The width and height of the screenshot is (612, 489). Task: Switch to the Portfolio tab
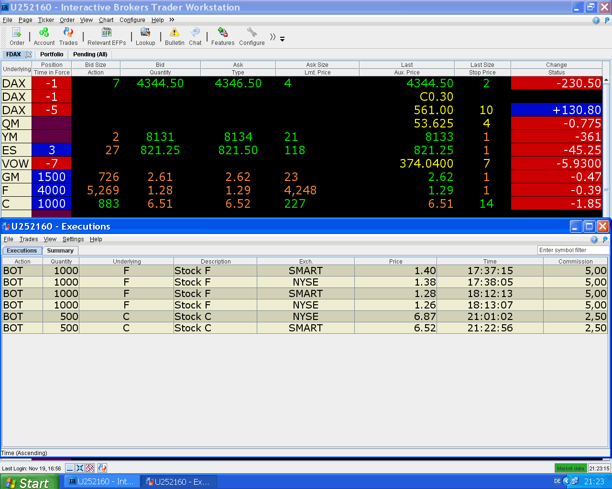click(x=52, y=54)
